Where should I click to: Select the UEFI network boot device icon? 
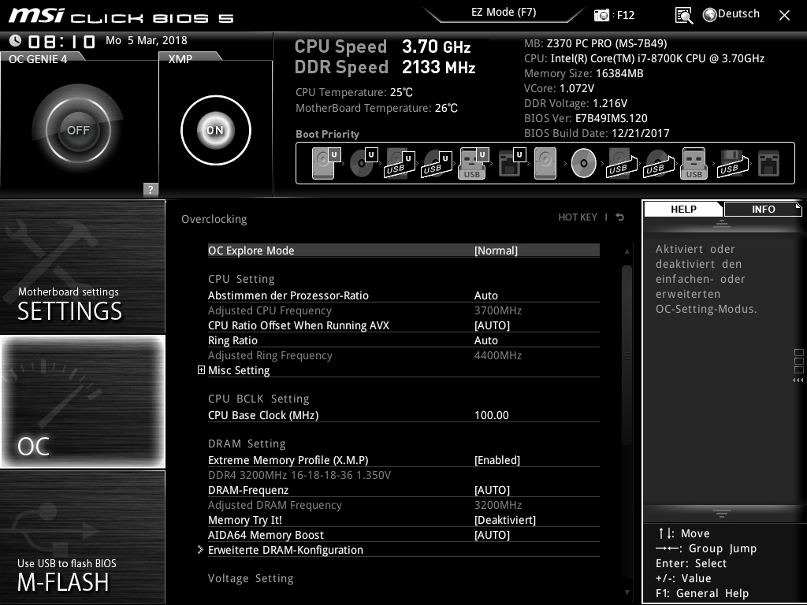coord(511,163)
